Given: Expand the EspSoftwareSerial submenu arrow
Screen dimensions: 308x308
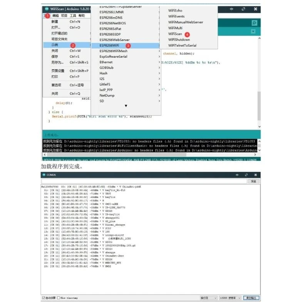Looking at the screenshot, I should tap(159, 57).
